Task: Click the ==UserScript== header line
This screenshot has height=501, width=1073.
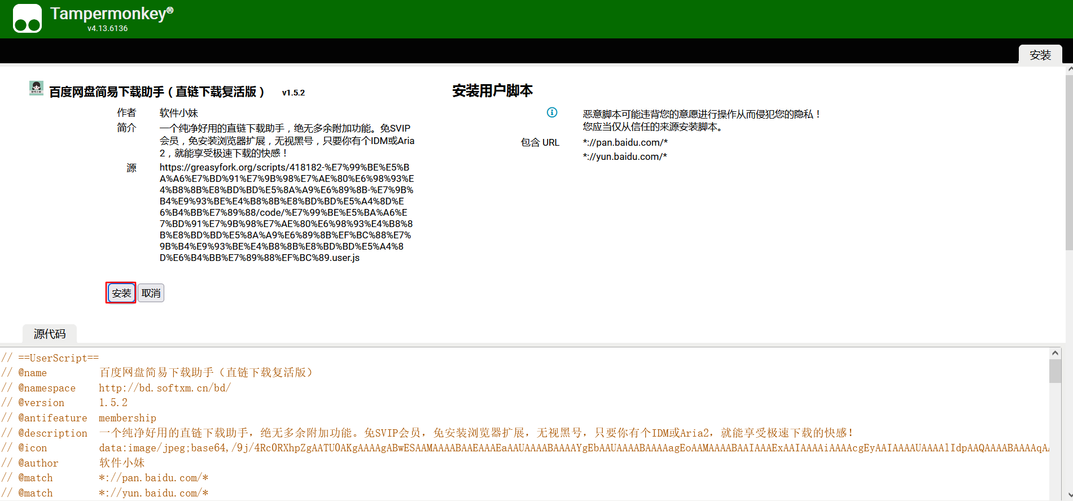Action: click(x=50, y=358)
